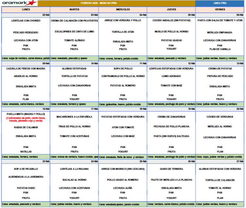Select the VIERNES column header

coord(220,9)
